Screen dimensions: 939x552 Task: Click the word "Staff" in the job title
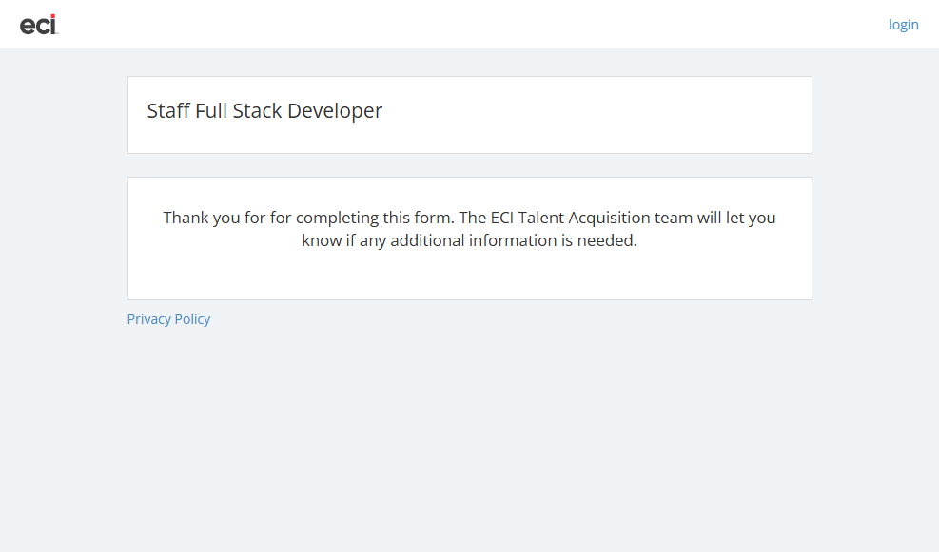pos(168,111)
